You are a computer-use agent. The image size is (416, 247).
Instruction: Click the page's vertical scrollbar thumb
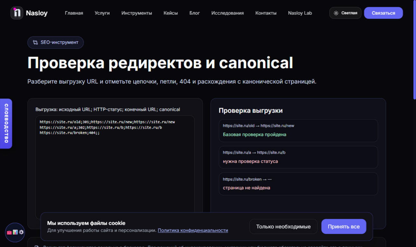click(x=414, y=49)
